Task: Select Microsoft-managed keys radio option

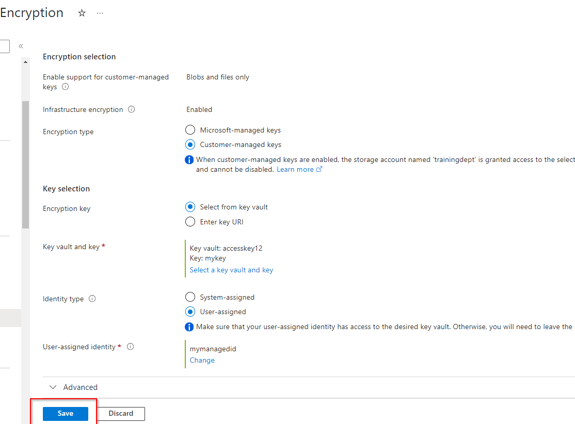Action: tap(190, 130)
